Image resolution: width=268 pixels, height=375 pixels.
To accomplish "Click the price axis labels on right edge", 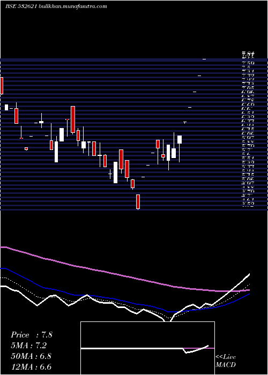I will tap(248, 129).
